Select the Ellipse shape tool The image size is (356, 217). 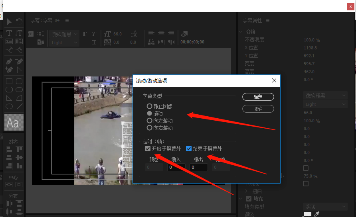[9, 106]
